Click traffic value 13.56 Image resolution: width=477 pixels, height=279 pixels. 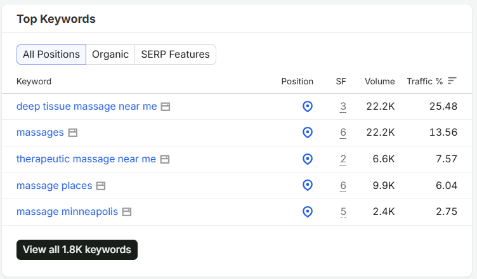point(443,132)
